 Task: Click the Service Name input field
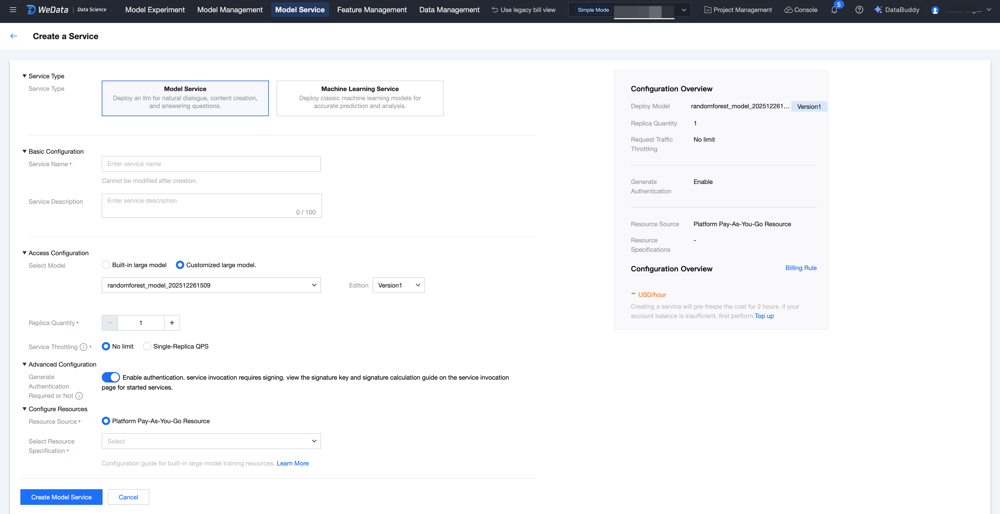coord(211,164)
